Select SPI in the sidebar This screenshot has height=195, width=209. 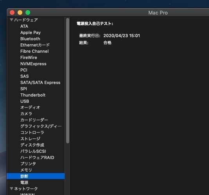tap(24, 89)
